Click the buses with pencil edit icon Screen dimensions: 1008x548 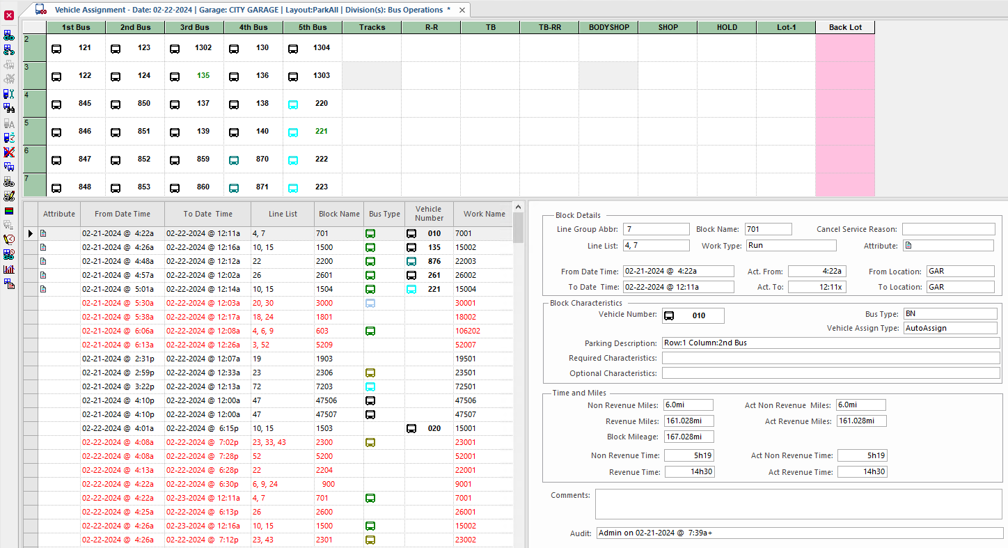click(9, 196)
